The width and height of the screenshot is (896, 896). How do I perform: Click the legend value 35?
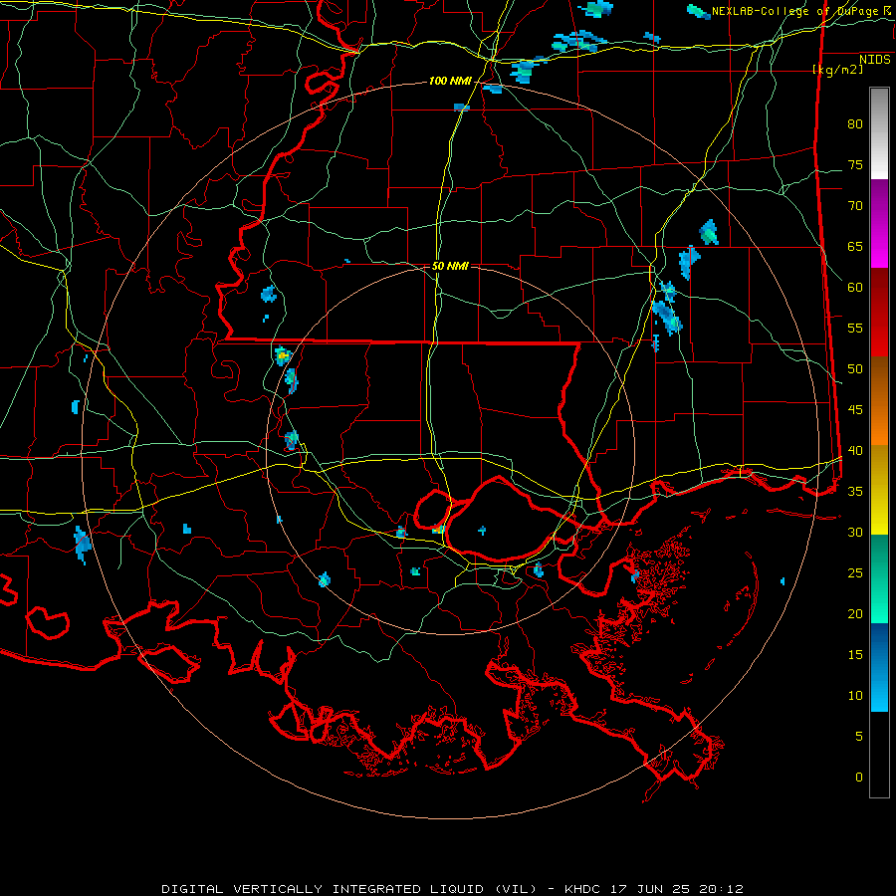(x=855, y=492)
